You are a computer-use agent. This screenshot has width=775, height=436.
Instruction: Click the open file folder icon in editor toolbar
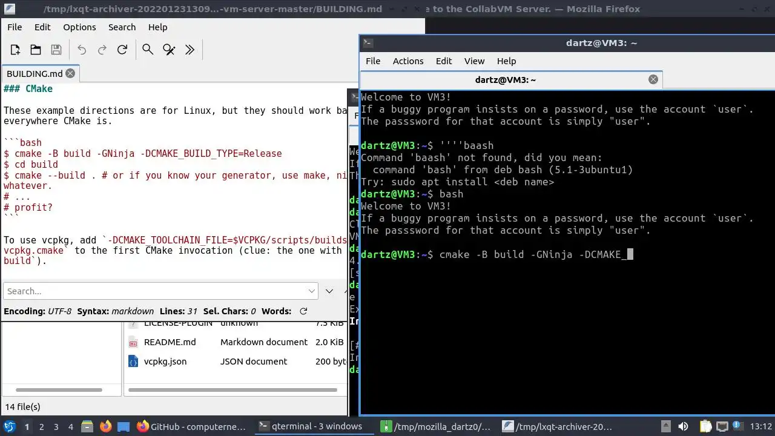[36, 50]
